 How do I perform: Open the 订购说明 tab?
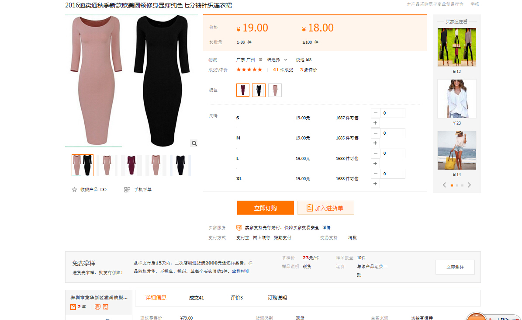[277, 298]
